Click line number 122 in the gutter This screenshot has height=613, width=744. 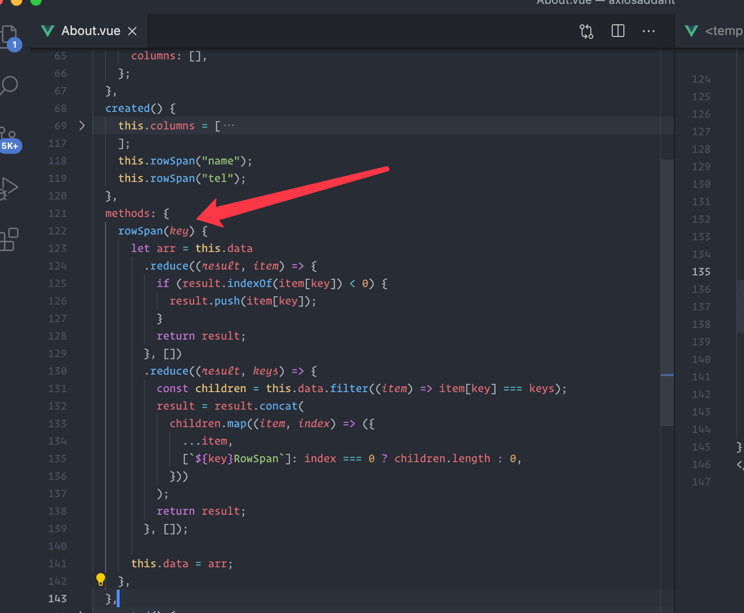pos(57,231)
